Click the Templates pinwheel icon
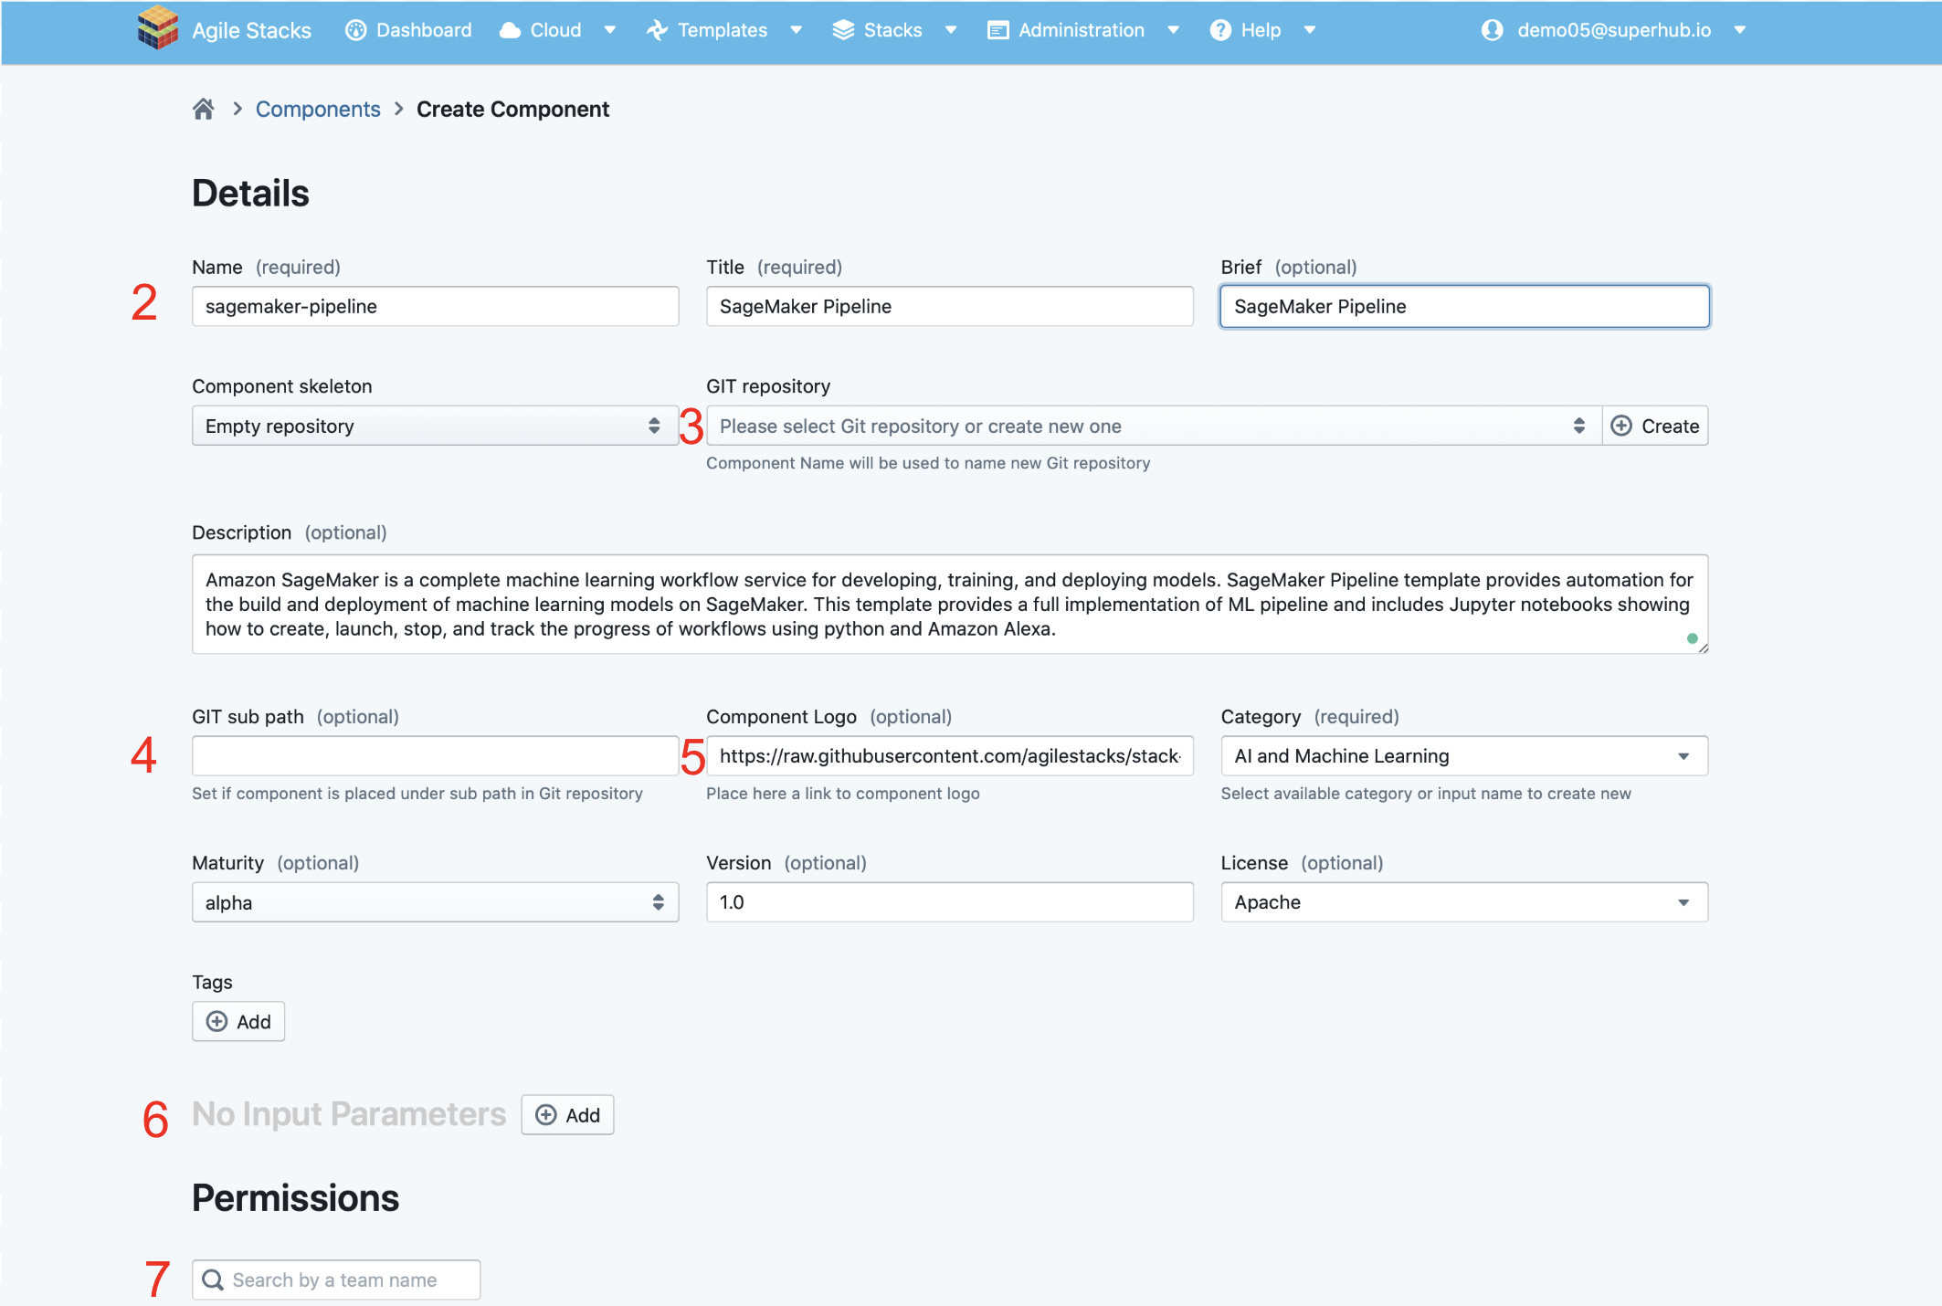Screen dimensions: 1942x1306 [657, 30]
